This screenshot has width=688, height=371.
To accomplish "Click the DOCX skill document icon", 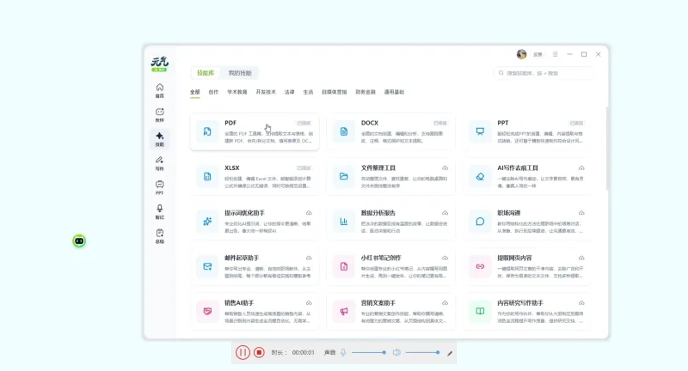I will [x=343, y=131].
